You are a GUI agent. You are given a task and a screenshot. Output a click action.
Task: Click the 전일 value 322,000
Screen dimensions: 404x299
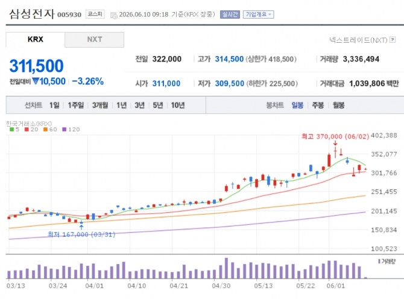pos(166,59)
